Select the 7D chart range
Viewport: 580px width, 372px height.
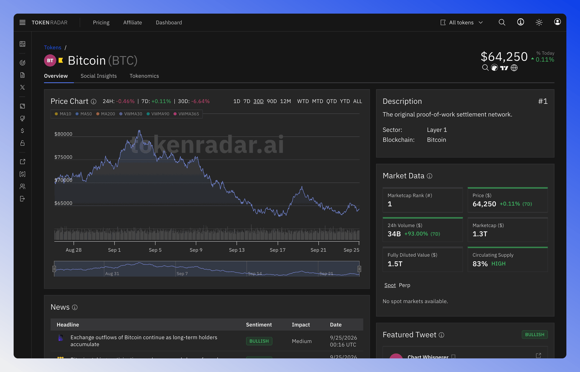[x=247, y=101]
